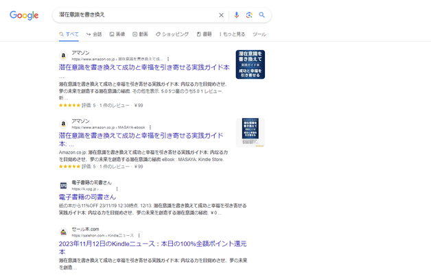Click the Amazon favicon of MASAYA-ebook result

[x=64, y=124]
